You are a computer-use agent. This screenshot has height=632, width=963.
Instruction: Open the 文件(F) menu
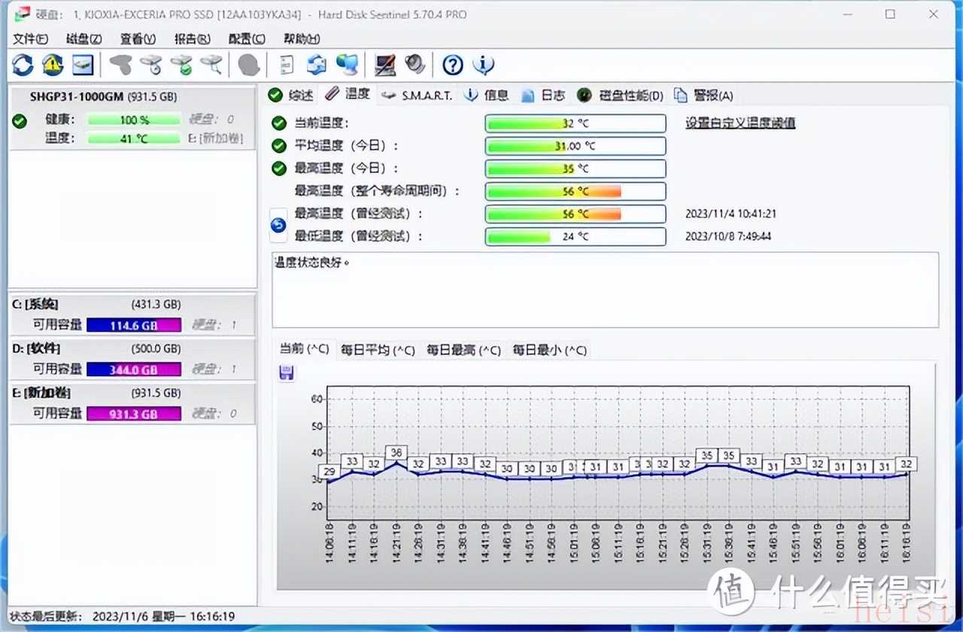30,39
